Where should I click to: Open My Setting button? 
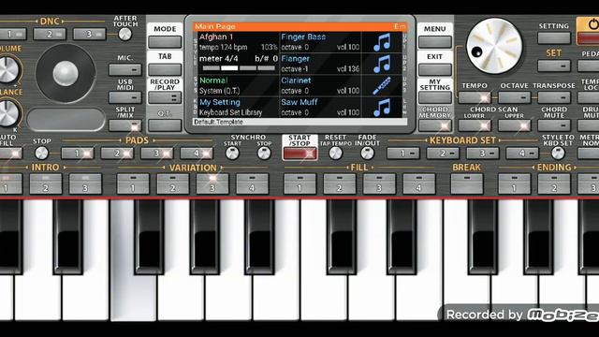434,97
